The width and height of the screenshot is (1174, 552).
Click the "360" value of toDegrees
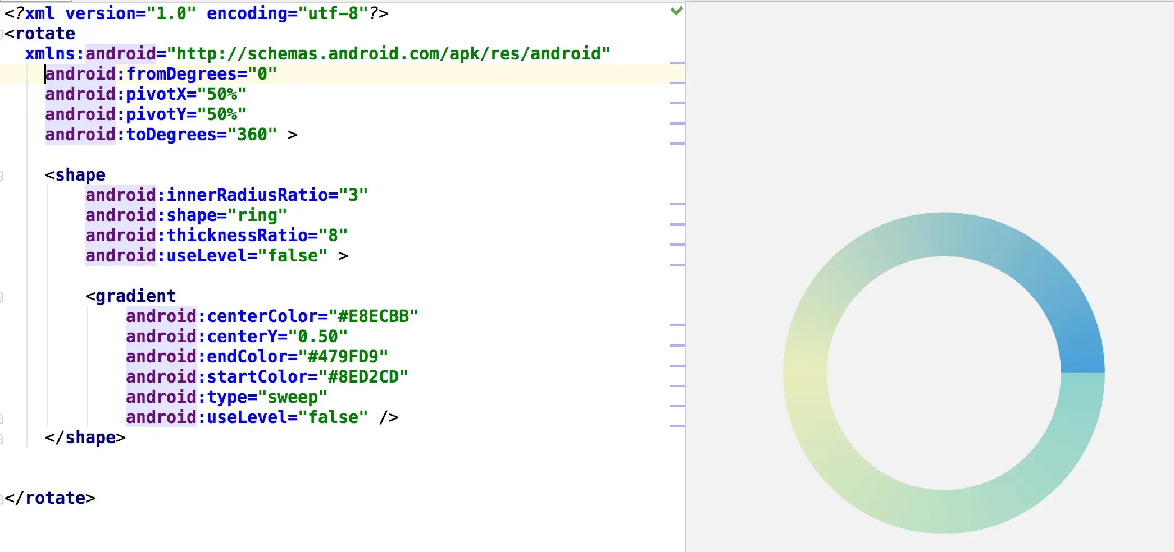(252, 135)
